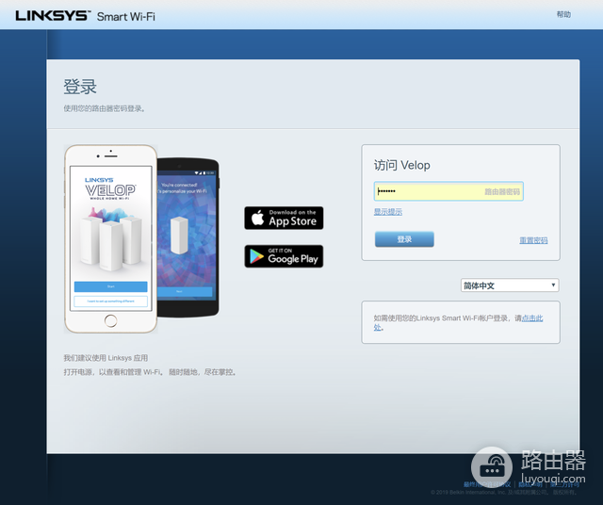Click the 显示提示 show hint link

point(387,212)
